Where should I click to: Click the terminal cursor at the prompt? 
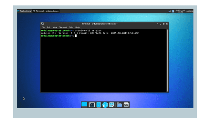click(x=76, y=36)
